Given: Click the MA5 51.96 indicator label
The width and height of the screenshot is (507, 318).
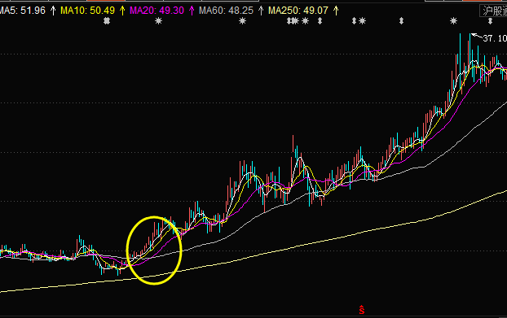Looking at the screenshot, I should click(22, 11).
